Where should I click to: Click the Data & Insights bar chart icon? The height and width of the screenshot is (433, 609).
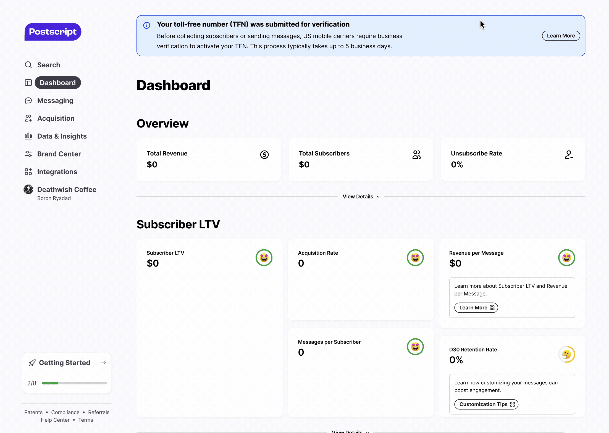pos(28,136)
